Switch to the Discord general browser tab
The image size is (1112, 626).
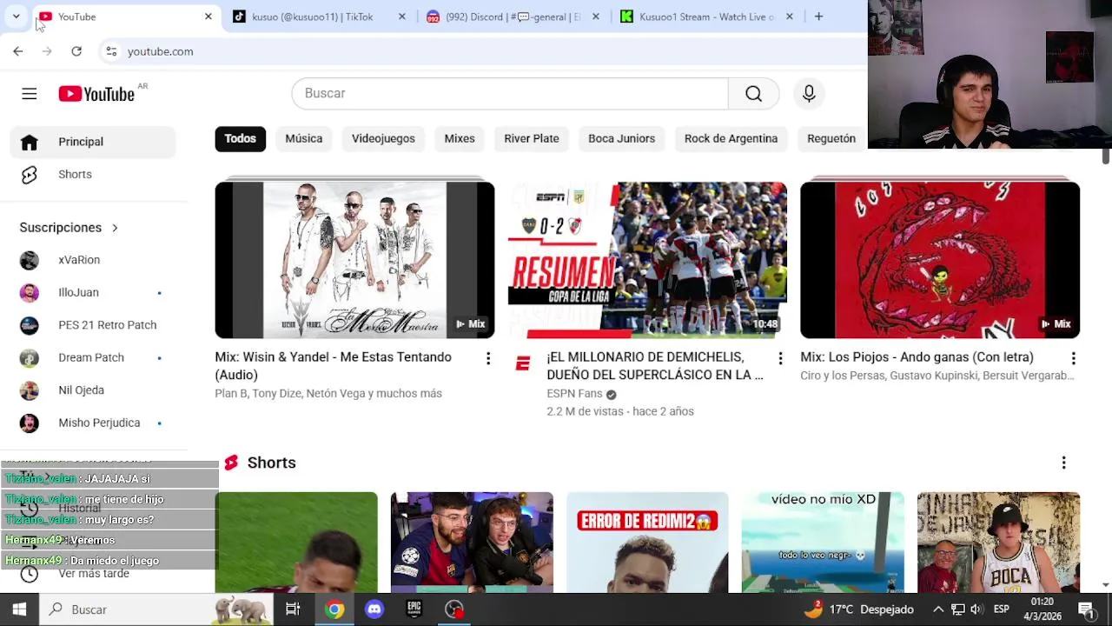[513, 17]
